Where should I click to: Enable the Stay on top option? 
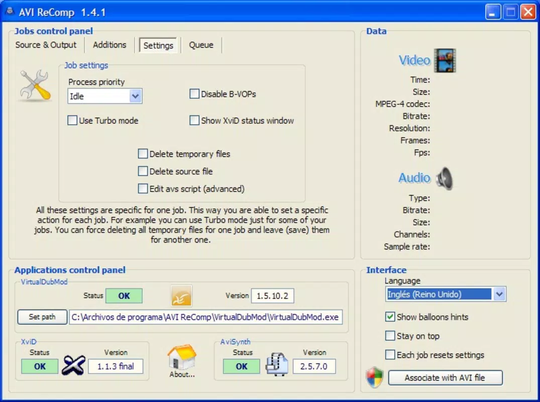pos(390,336)
